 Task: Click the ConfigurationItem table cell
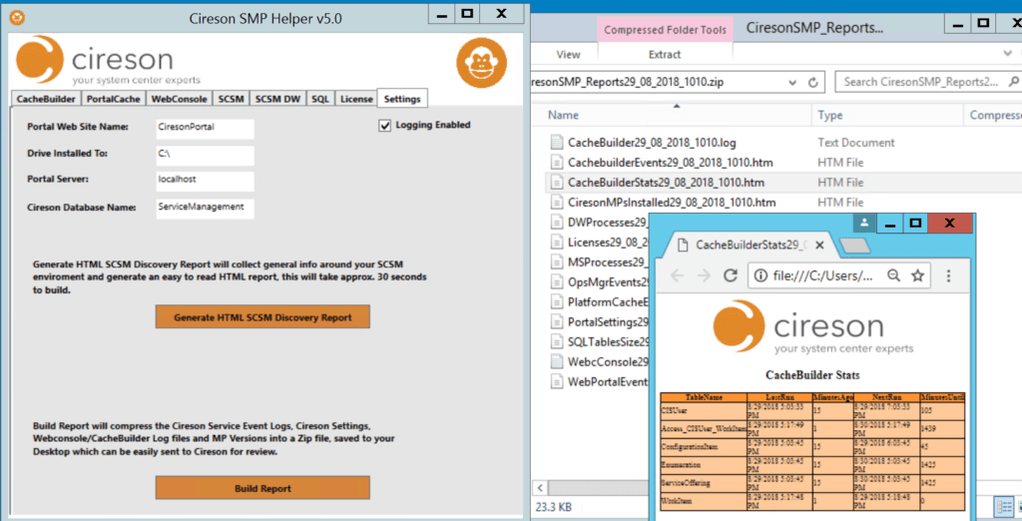pos(704,447)
